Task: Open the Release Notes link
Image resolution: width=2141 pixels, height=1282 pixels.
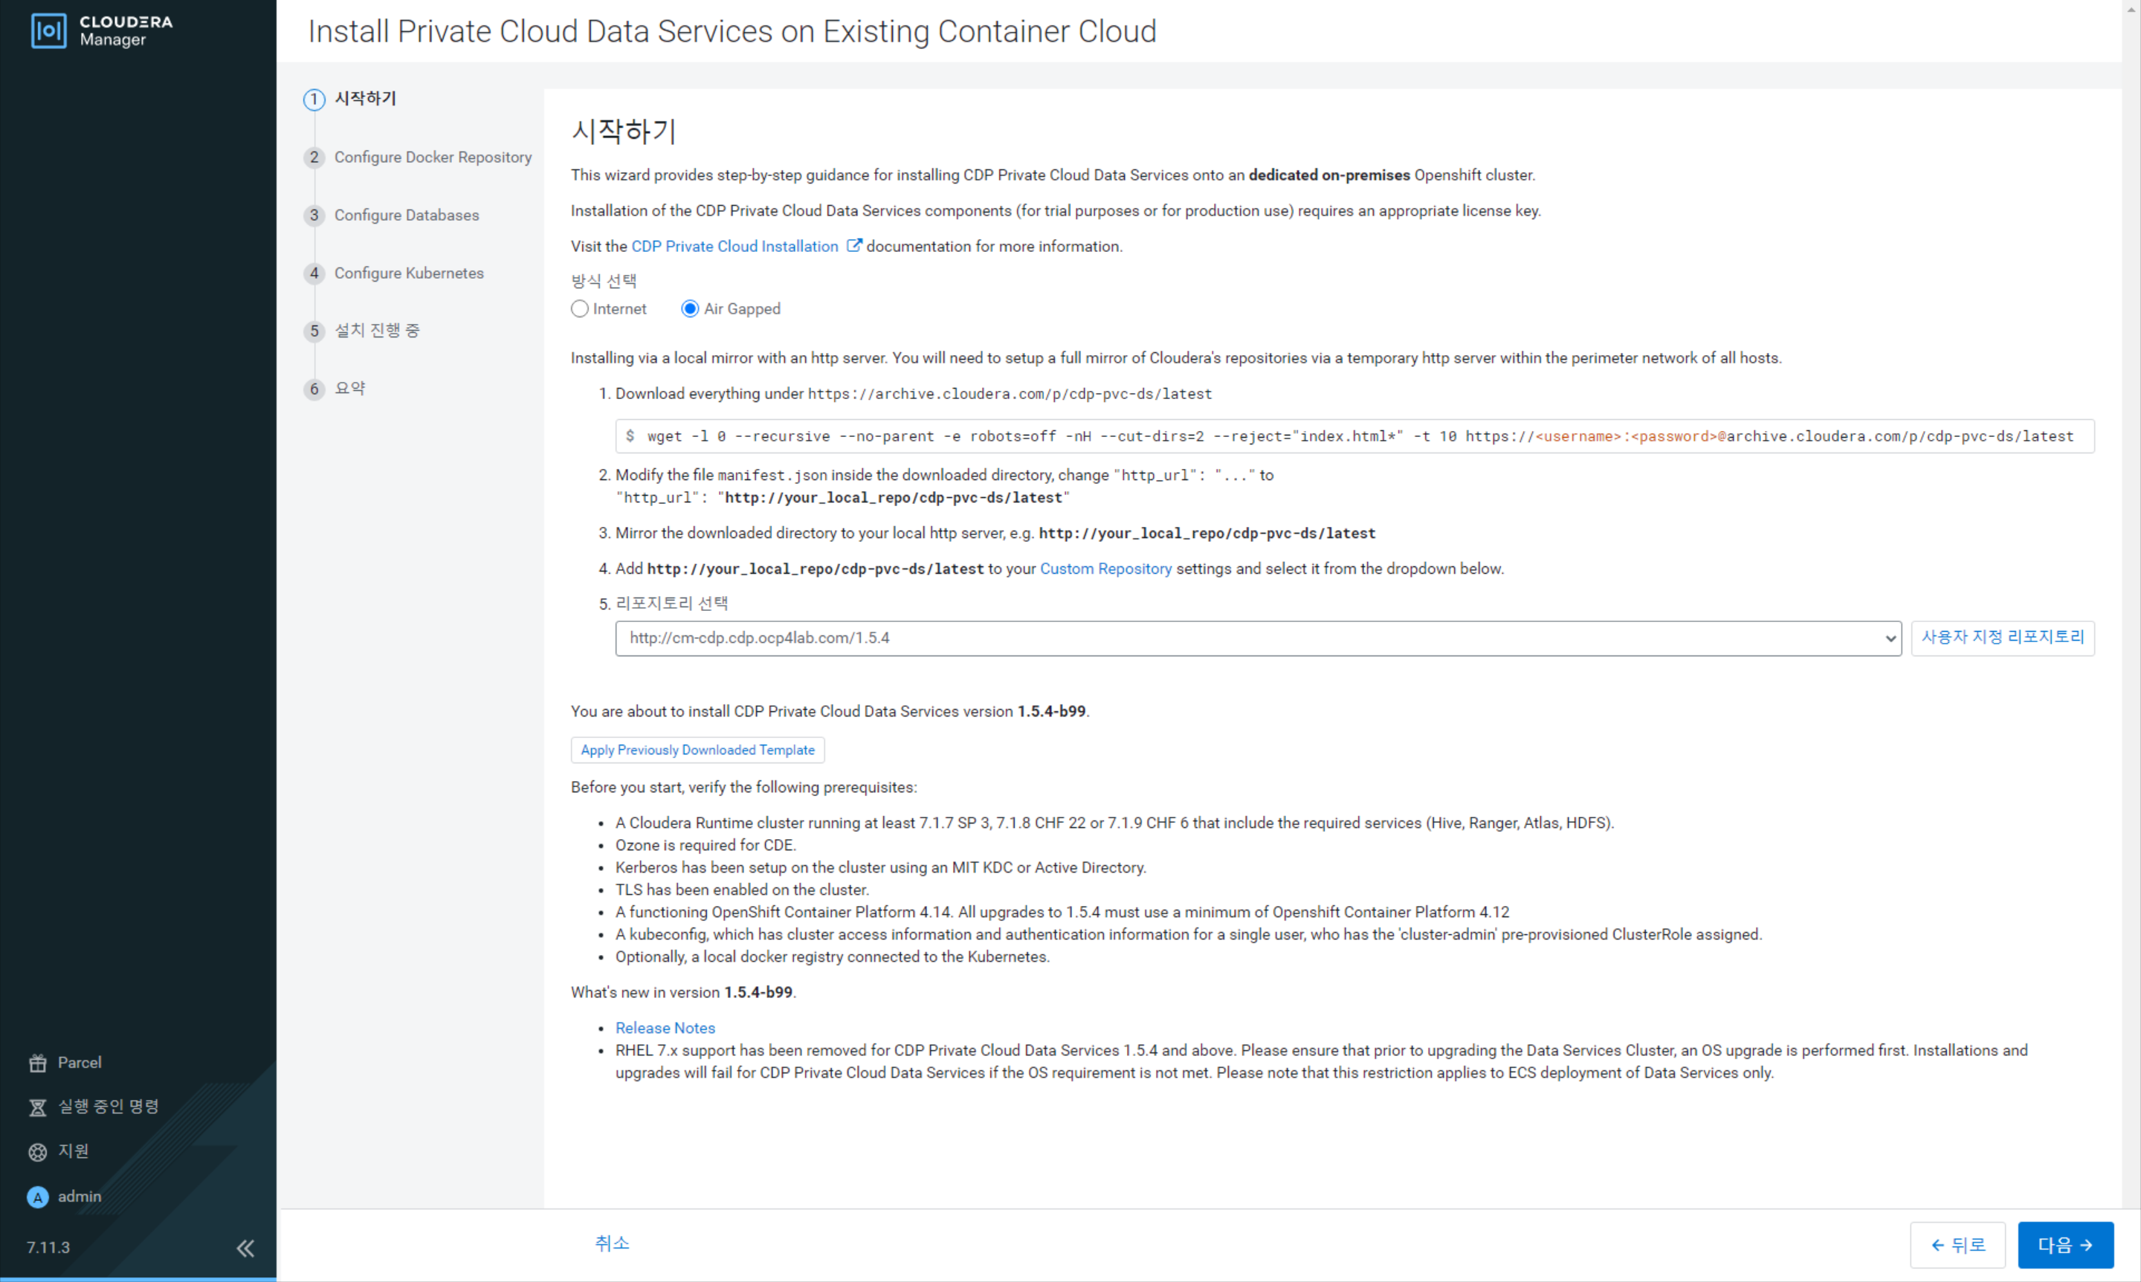Action: coord(665,1028)
